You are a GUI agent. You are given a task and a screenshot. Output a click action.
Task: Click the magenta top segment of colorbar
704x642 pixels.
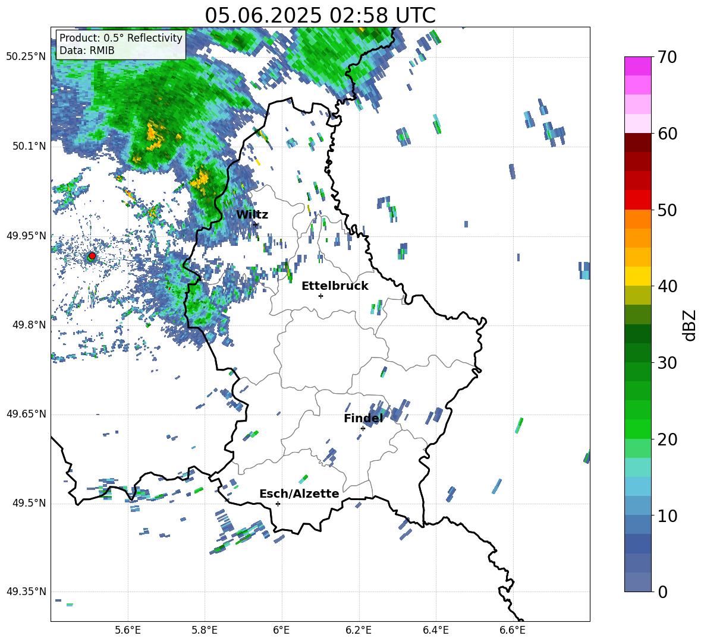(638, 66)
